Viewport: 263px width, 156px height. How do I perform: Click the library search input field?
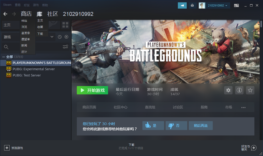click(x=35, y=47)
